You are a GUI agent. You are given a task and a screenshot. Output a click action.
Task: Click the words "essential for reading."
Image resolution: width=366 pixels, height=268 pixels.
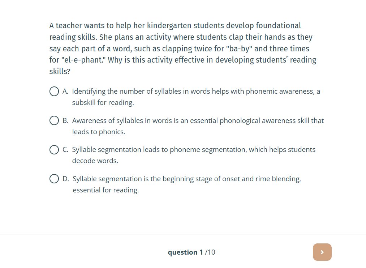[x=106, y=190]
